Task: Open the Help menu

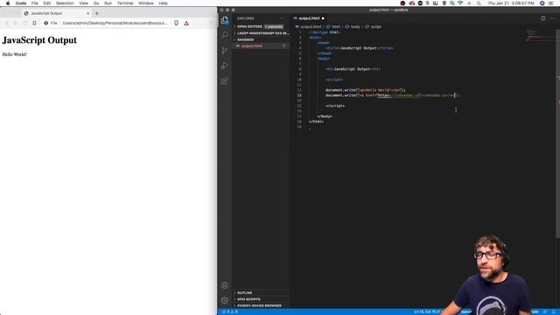Action: [x=164, y=3]
